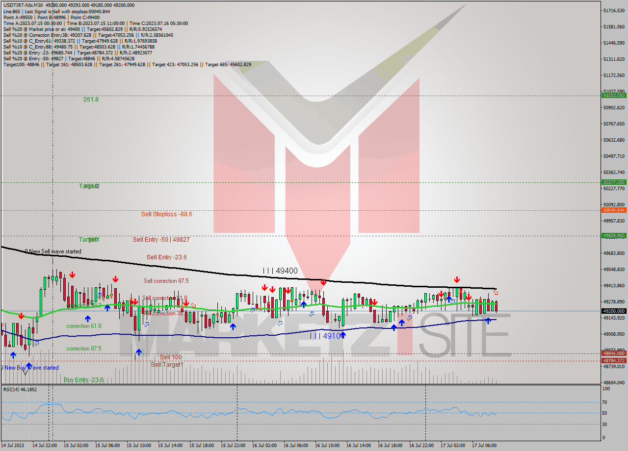The width and height of the screenshot is (628, 451).
Task: Click the '0 New Buy wave started' label
Action: click(x=29, y=368)
